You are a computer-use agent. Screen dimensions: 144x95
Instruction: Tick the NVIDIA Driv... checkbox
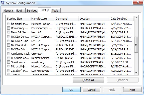(8, 49)
